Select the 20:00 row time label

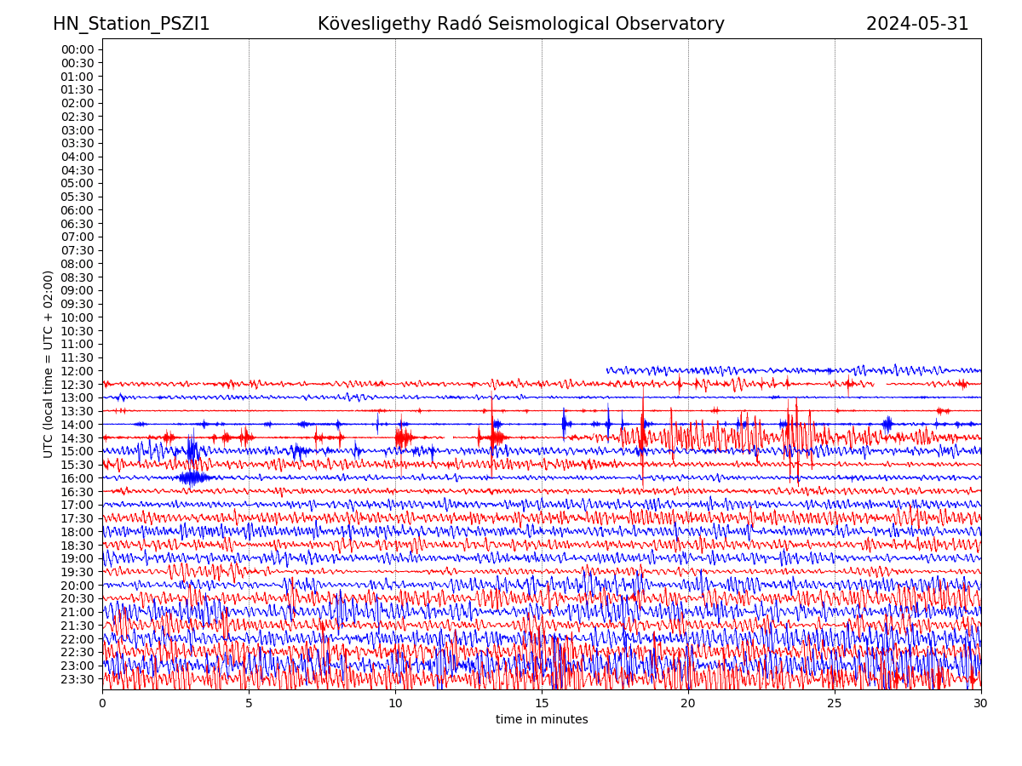(x=78, y=586)
